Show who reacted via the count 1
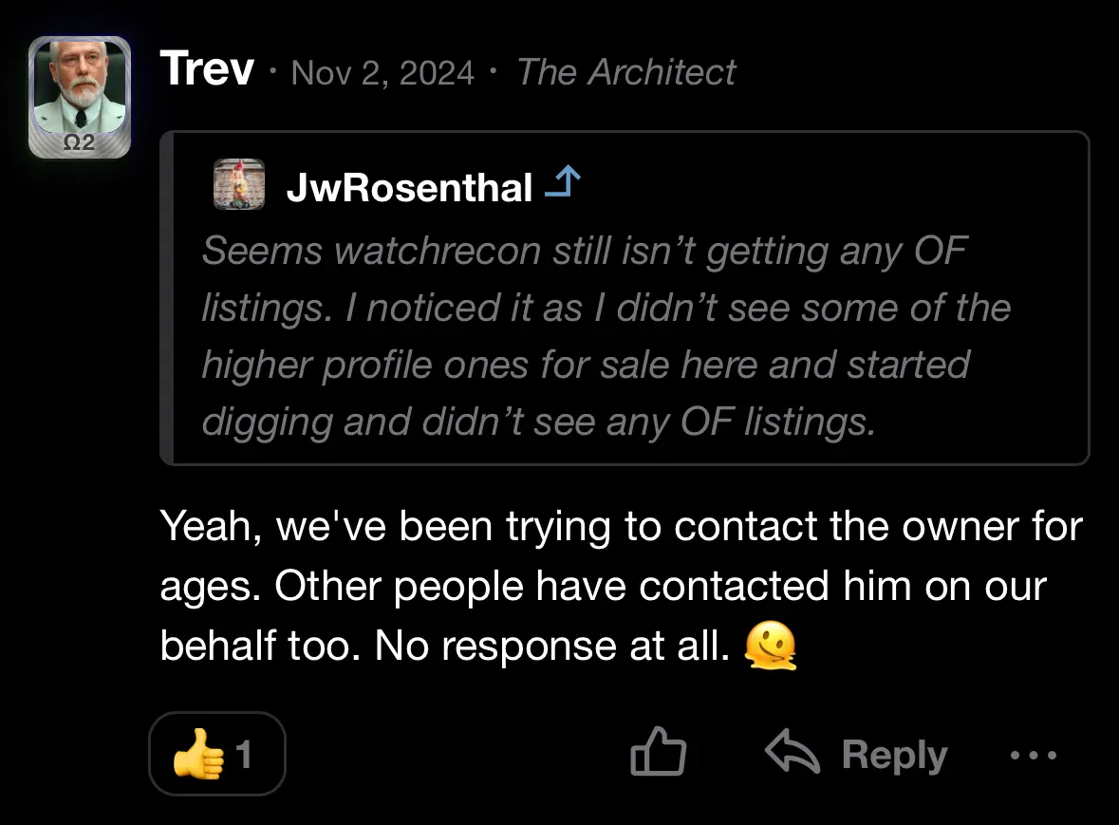Viewport: 1119px width, 825px height. pyautogui.click(x=244, y=755)
